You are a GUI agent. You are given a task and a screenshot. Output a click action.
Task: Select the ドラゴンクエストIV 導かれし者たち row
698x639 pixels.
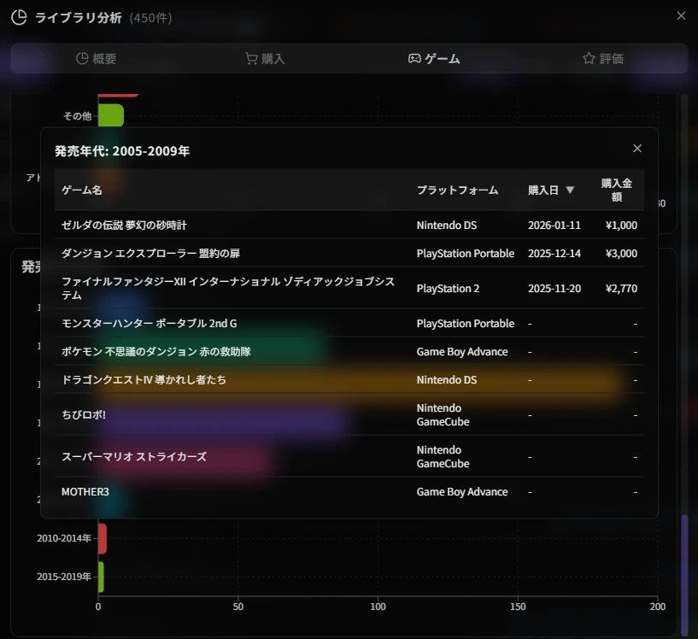tap(342, 379)
